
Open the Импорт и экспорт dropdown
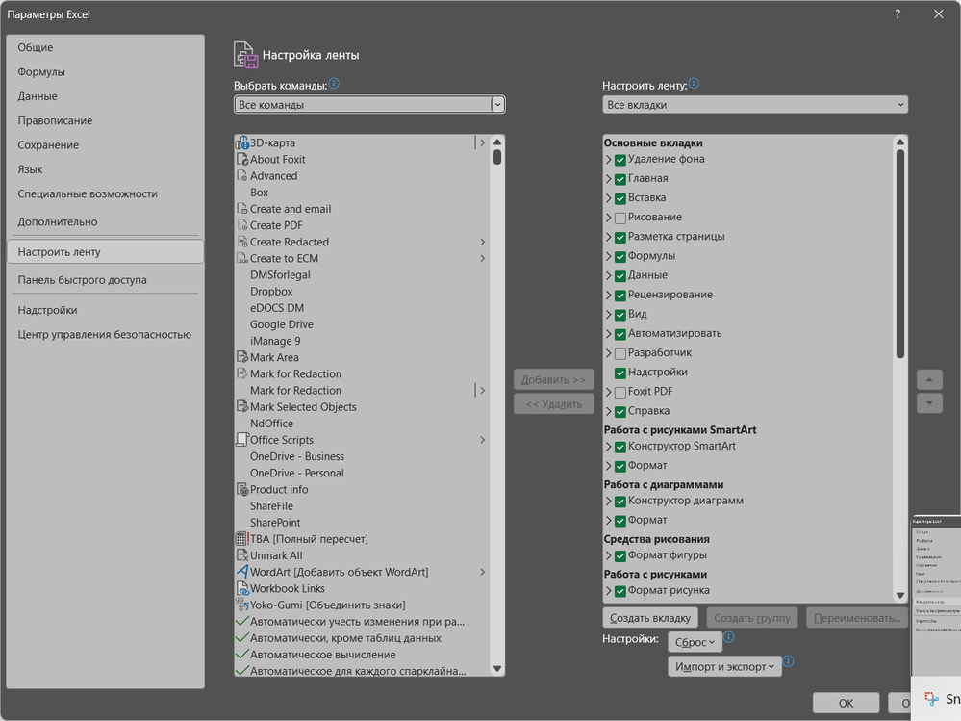pyautogui.click(x=724, y=666)
